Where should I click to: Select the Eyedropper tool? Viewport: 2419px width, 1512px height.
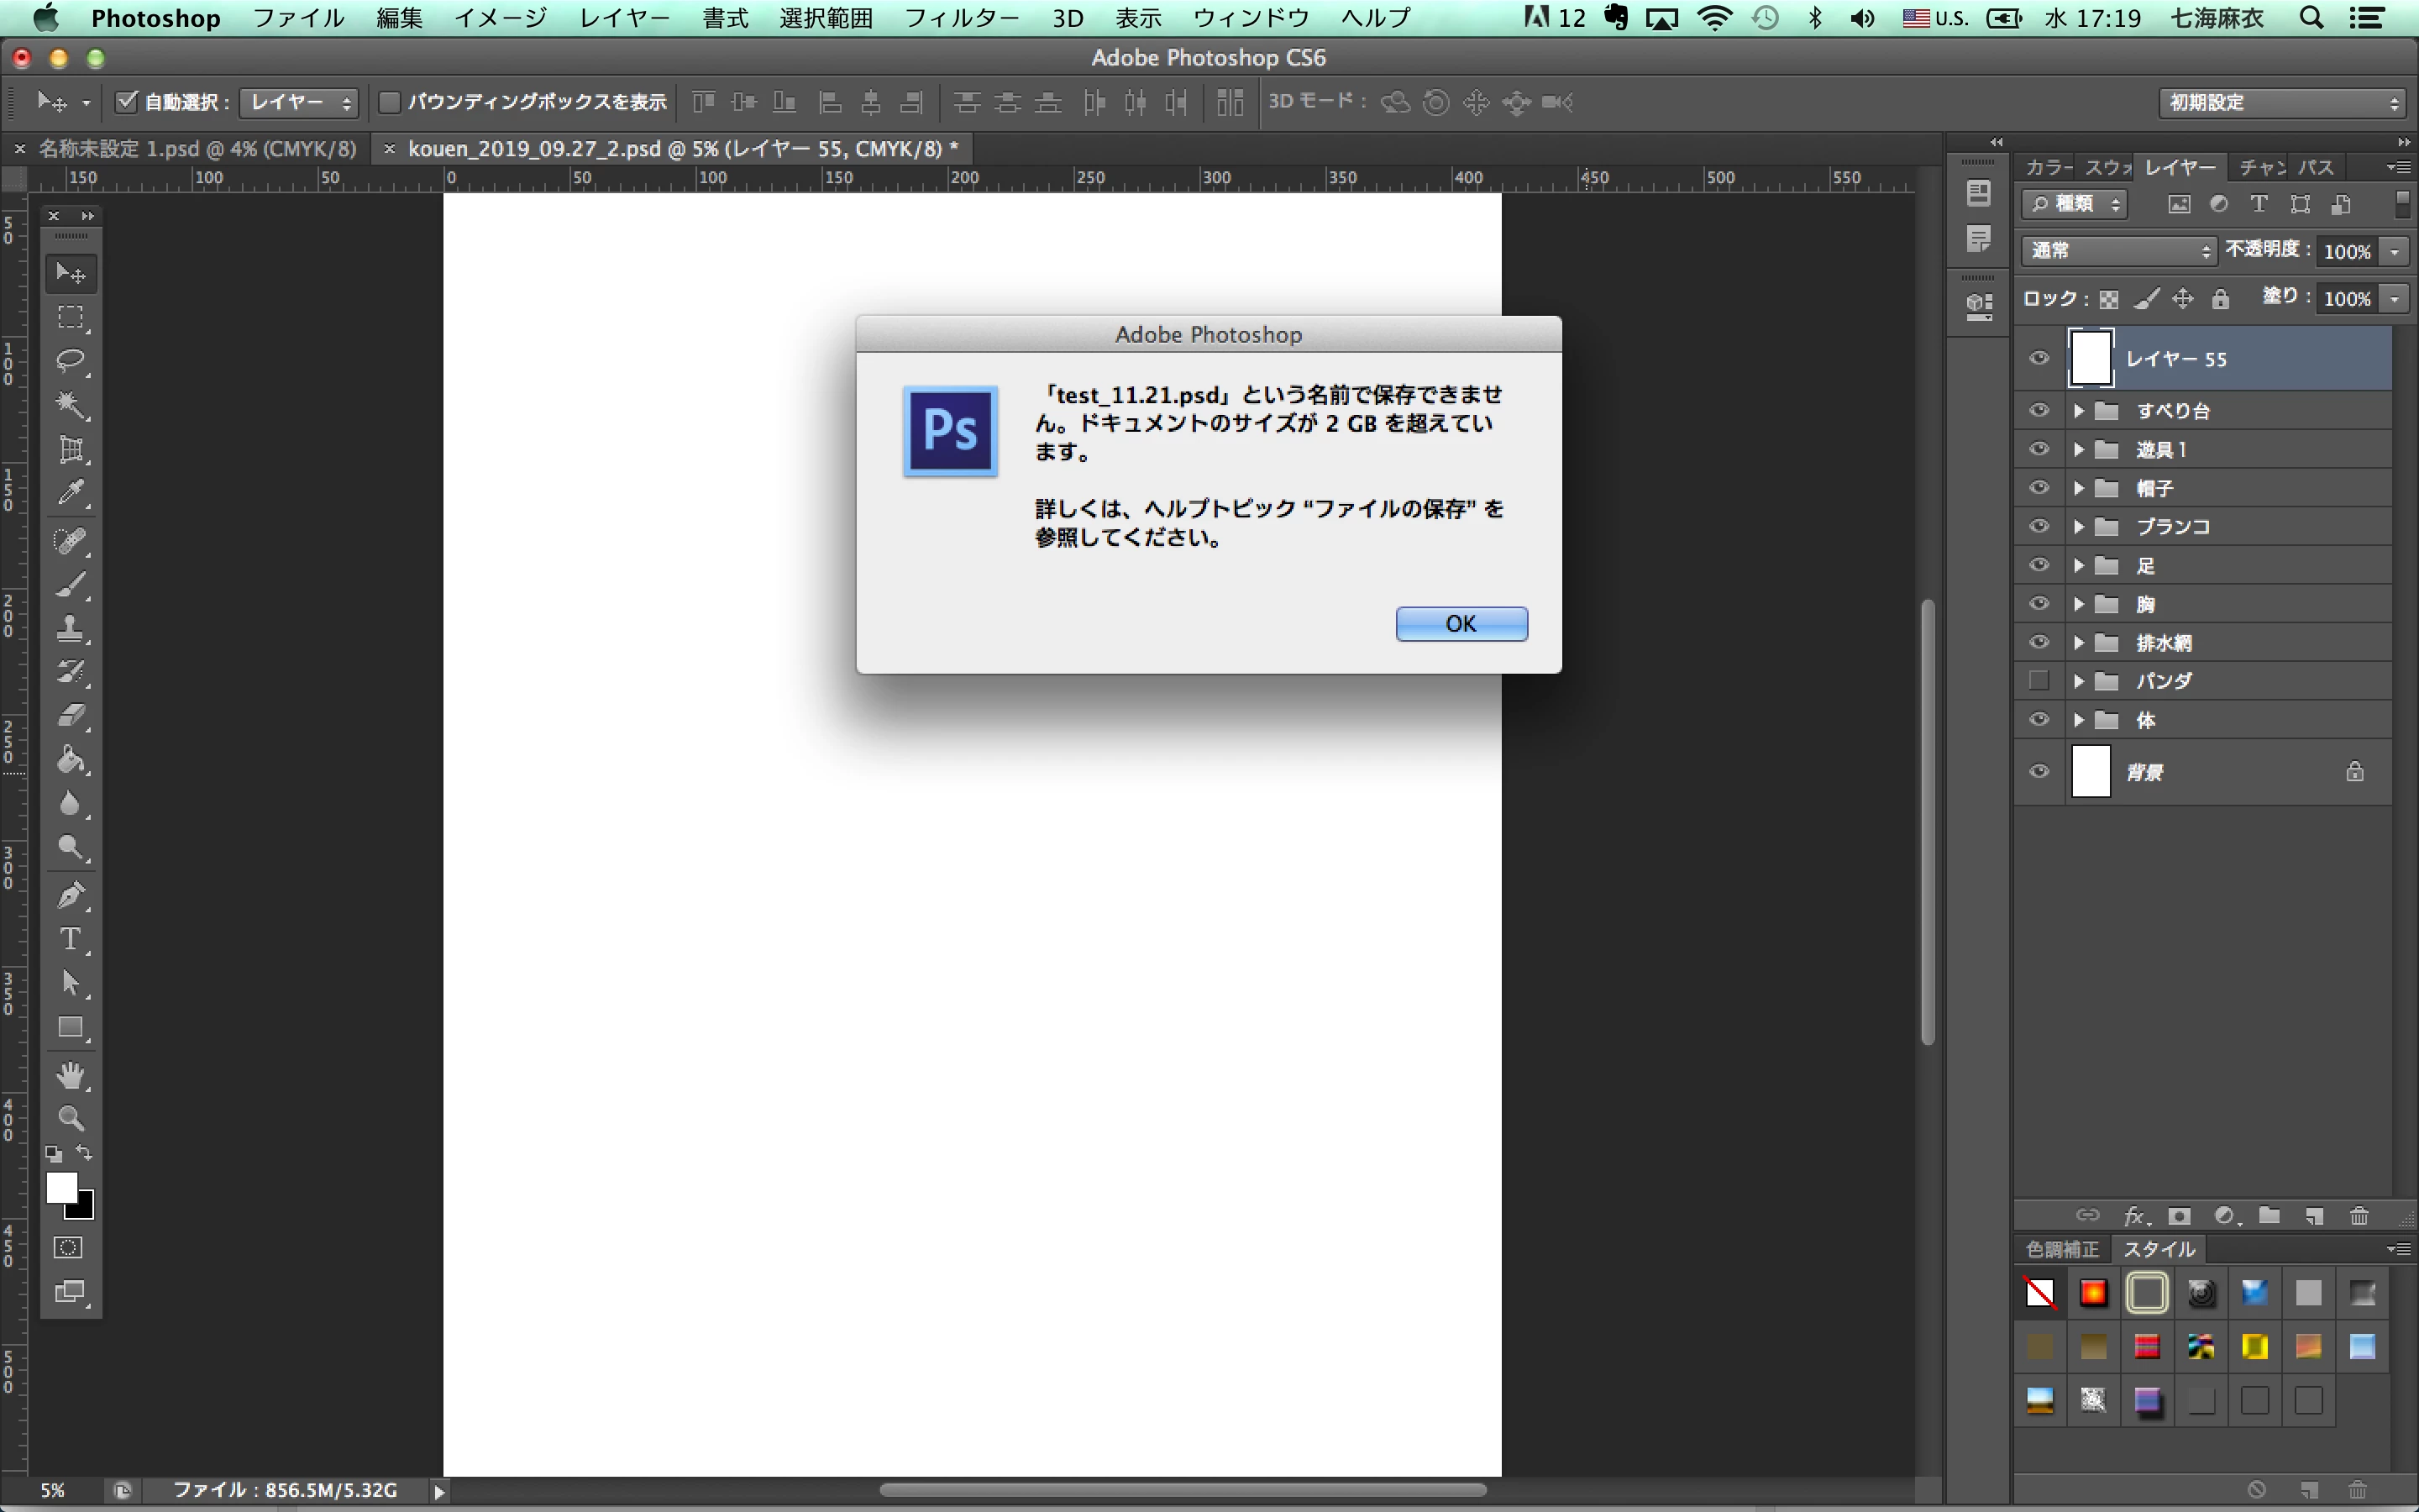(x=70, y=493)
